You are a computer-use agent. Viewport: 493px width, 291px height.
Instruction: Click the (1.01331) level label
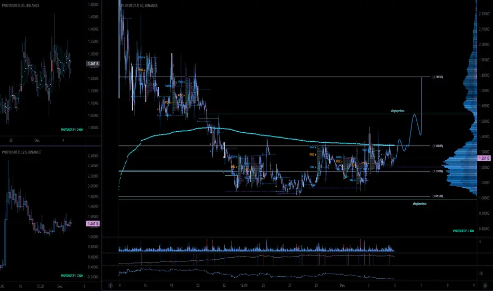pos(437,196)
